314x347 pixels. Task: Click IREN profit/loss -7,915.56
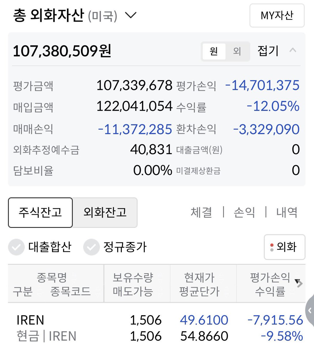(275, 320)
